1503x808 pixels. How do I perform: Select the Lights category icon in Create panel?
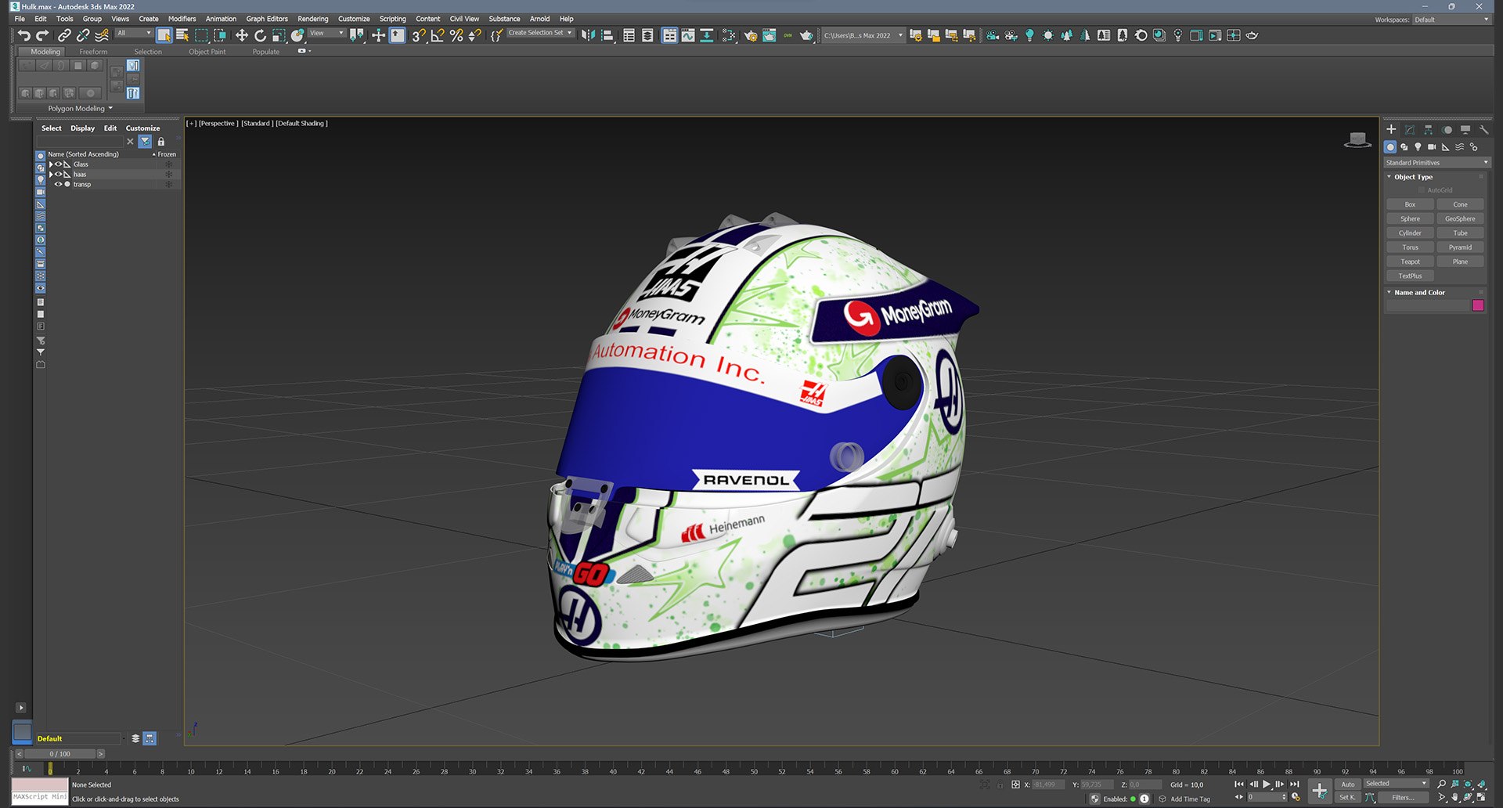coord(1418,147)
